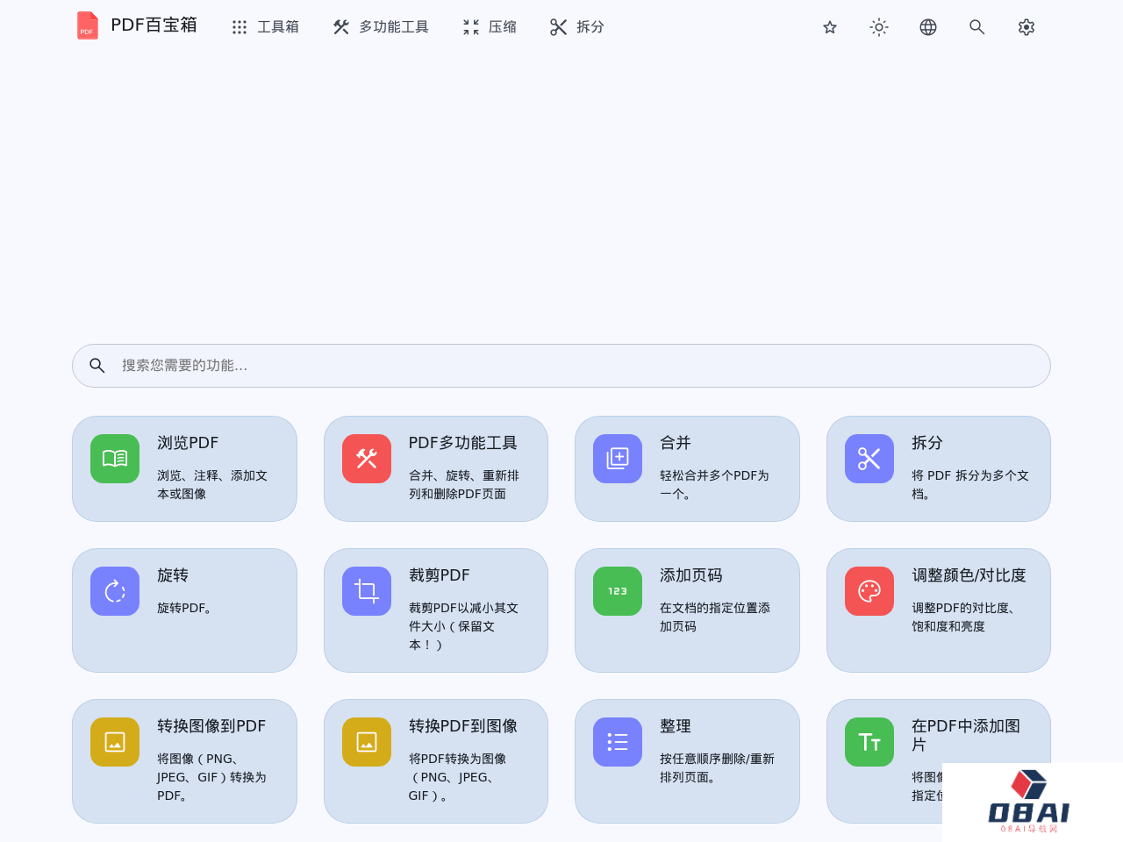Click inside the 搜索您需要的功能 search field
Screen dimensions: 1123x842
(561, 366)
